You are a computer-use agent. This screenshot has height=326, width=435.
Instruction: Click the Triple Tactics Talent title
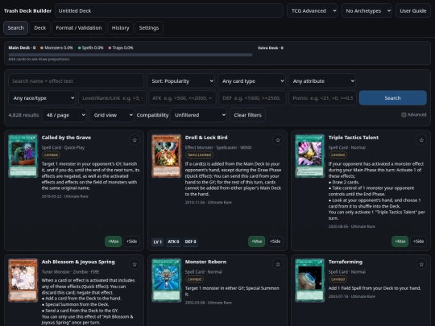354,138
